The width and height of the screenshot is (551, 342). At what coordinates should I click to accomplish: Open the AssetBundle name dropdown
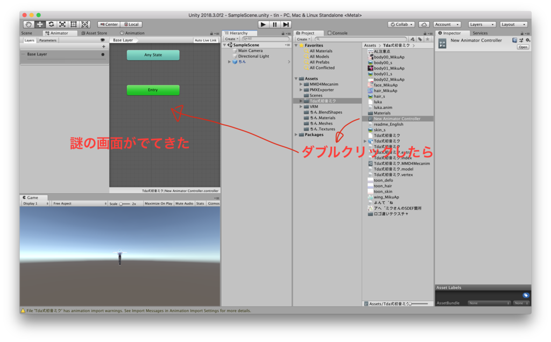click(489, 303)
